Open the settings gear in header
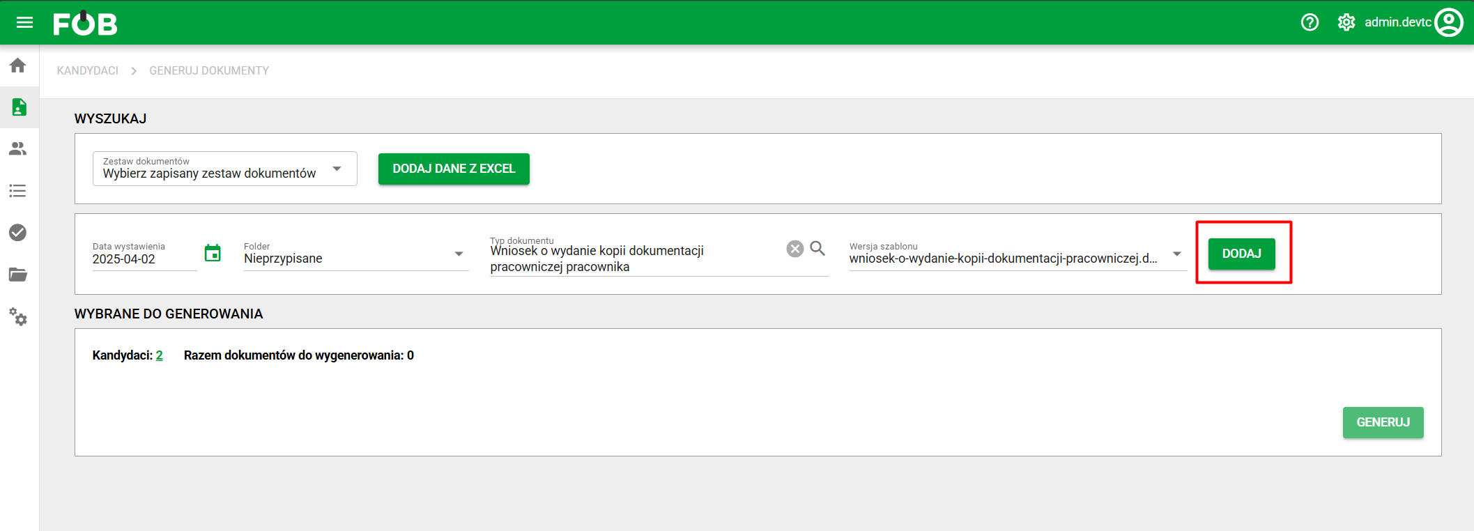1474x531 pixels. pyautogui.click(x=1346, y=22)
